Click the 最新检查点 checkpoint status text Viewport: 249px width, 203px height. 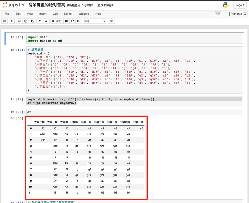[x=79, y=6]
